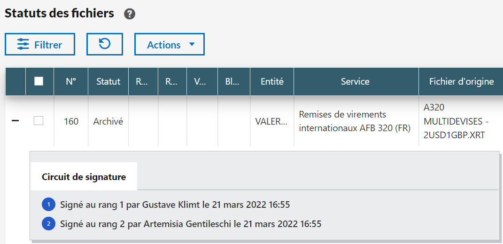The image size is (503, 244).
Task: Click the Fichier d'origine column header
Action: click(461, 81)
